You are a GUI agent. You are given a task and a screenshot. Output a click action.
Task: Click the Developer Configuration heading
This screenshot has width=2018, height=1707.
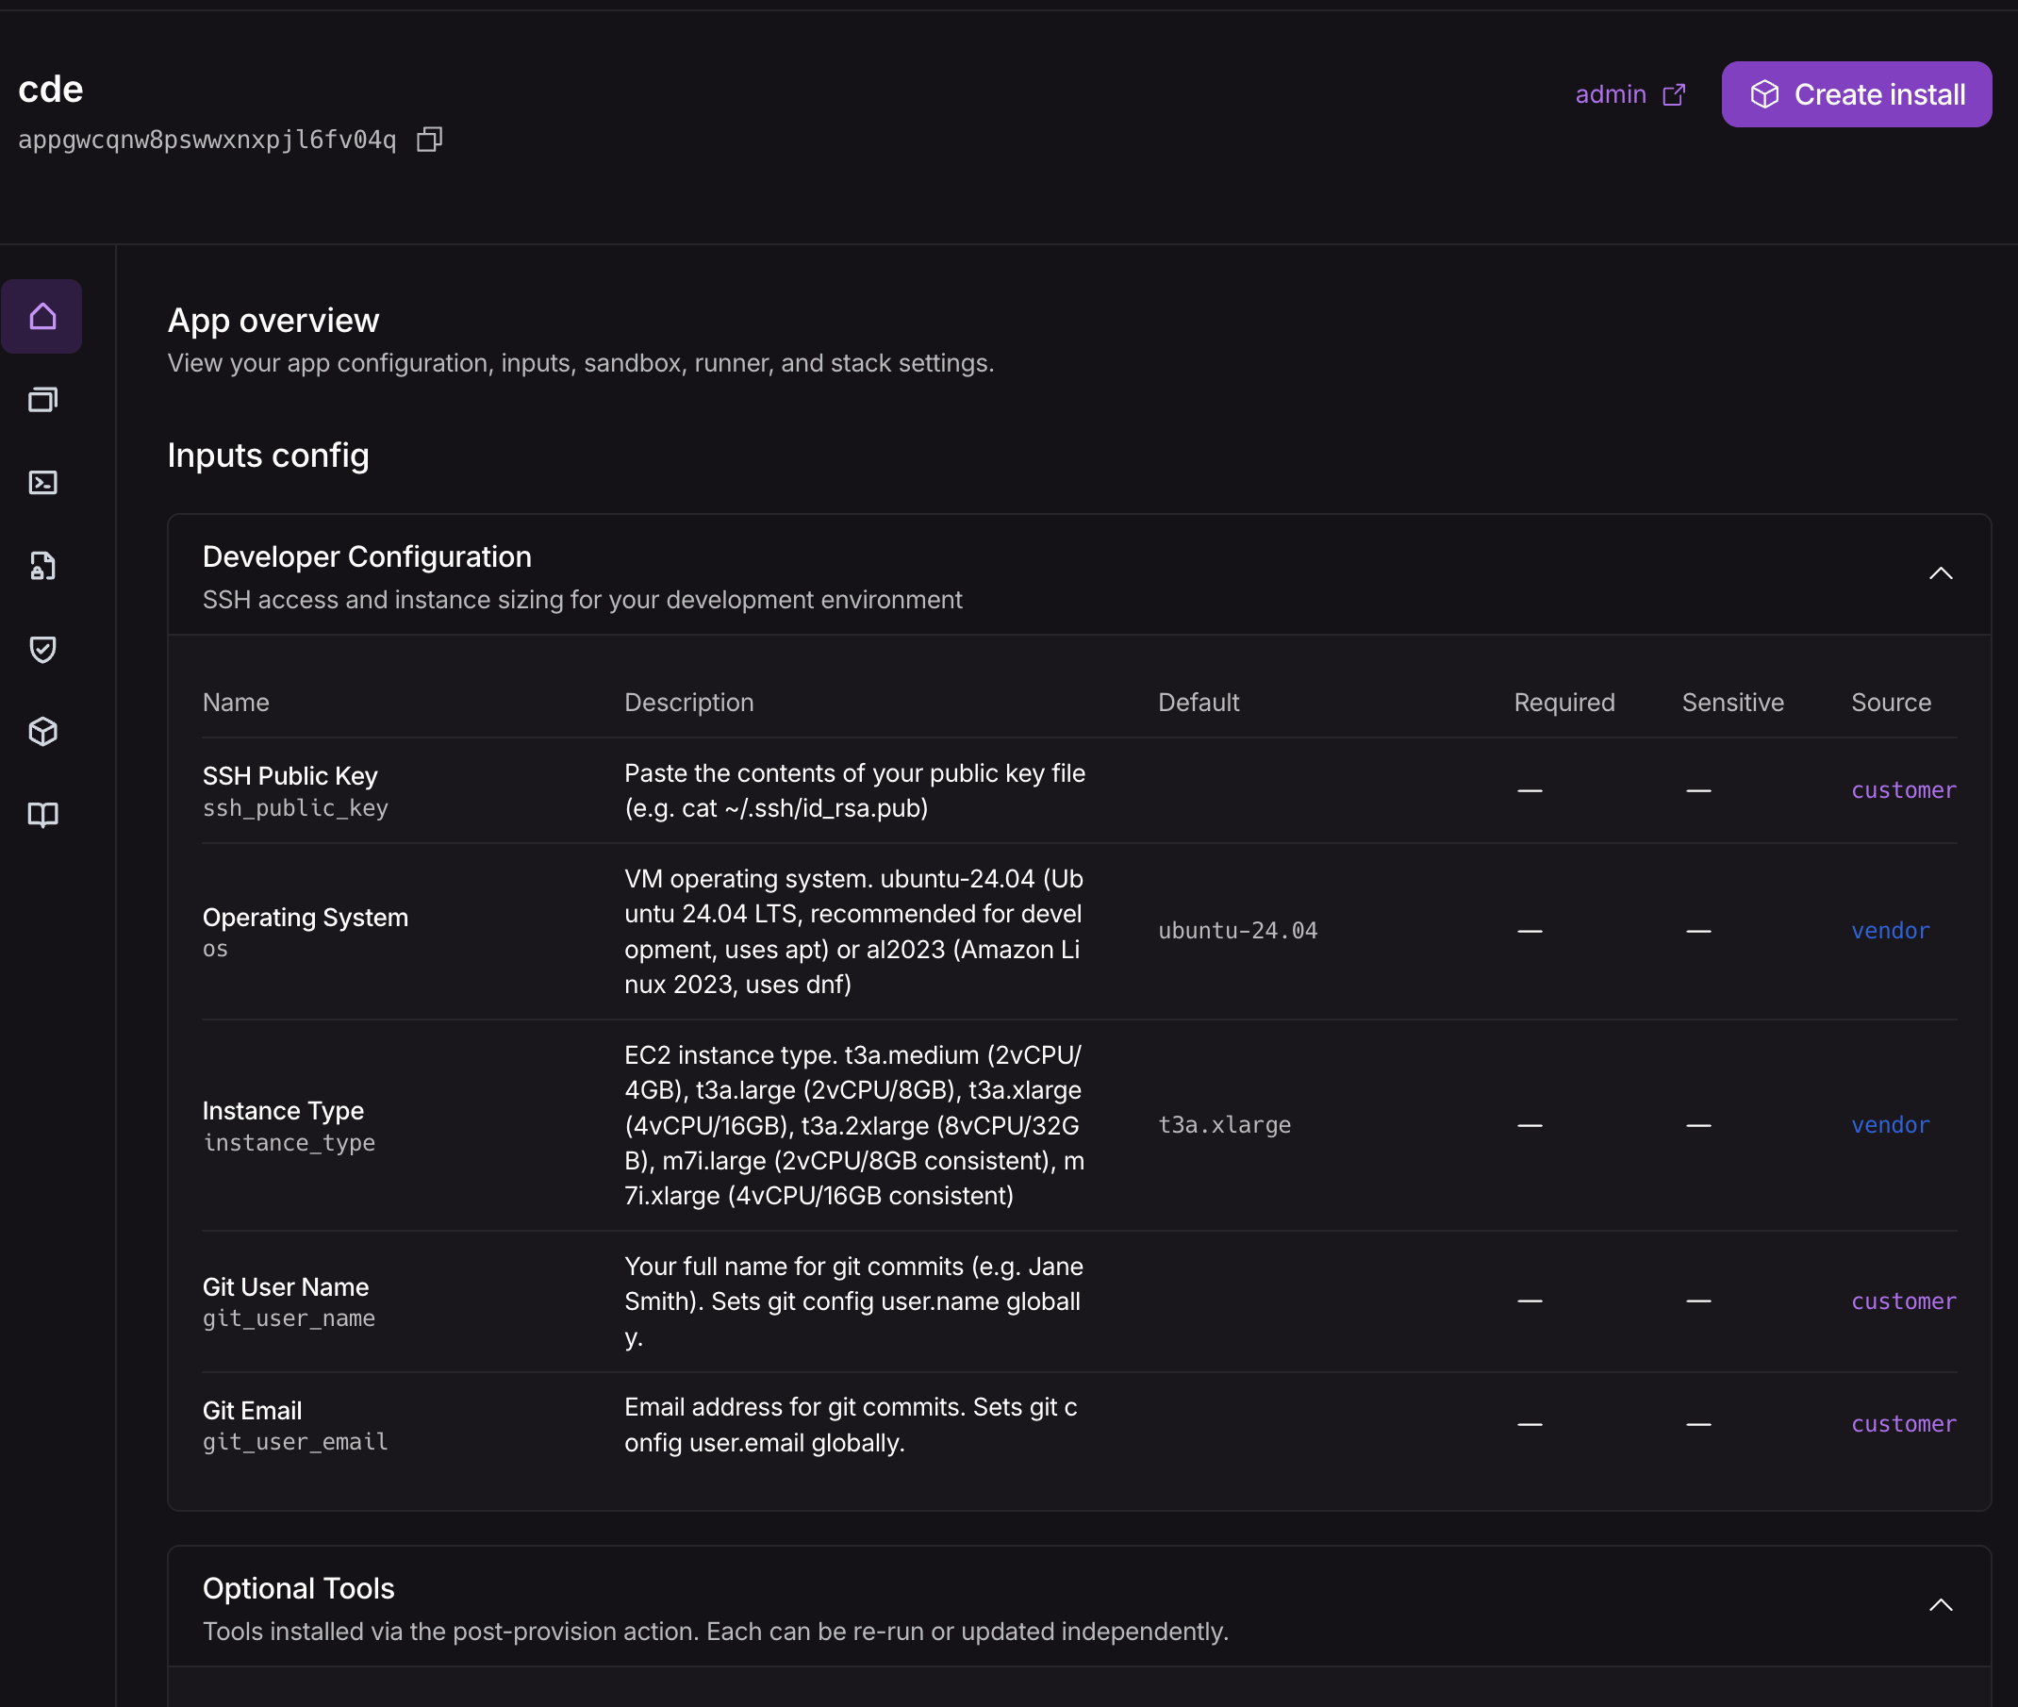(367, 556)
